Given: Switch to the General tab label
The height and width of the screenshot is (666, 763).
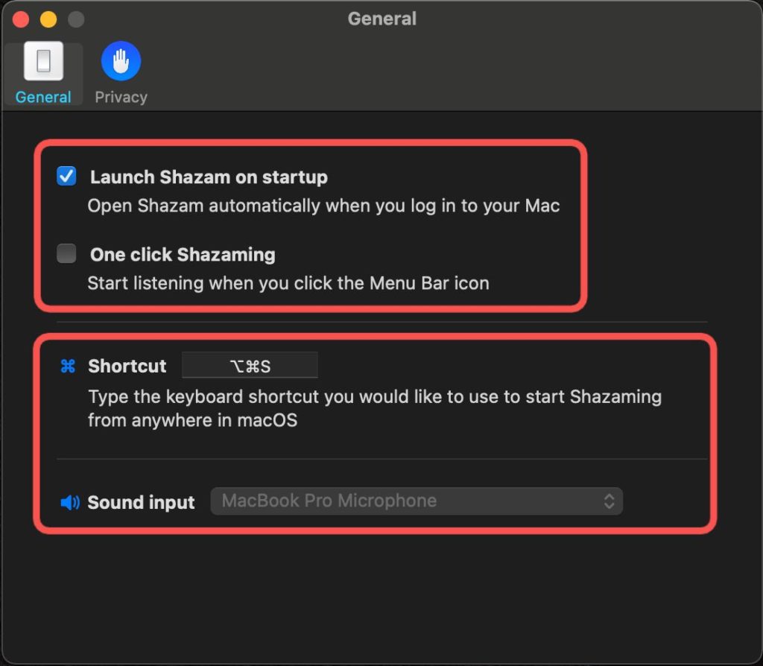Looking at the screenshot, I should (43, 98).
